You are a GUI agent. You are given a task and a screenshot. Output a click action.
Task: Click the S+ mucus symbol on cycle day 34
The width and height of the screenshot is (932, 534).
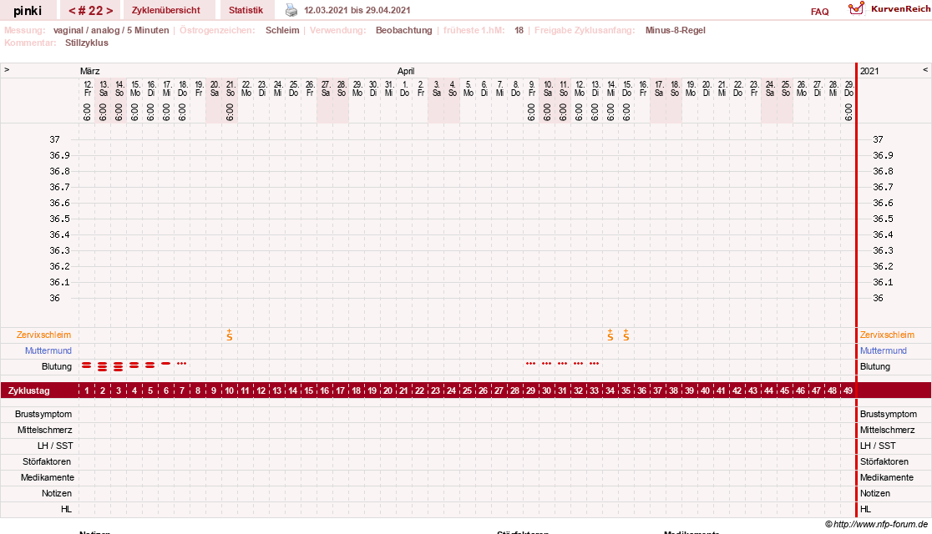(610, 335)
